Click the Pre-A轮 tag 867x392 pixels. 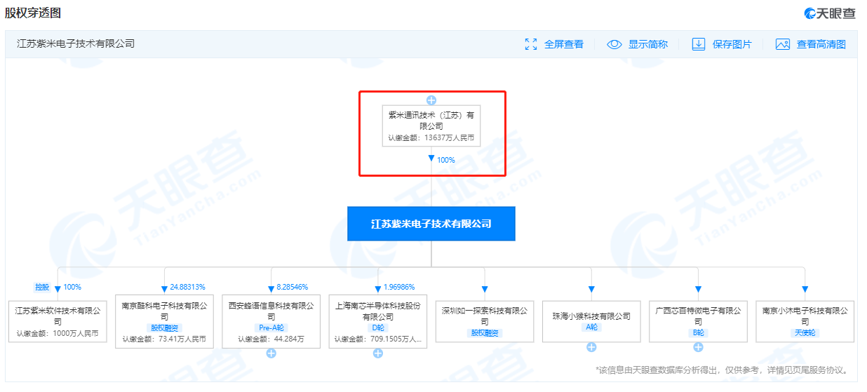[x=271, y=327]
